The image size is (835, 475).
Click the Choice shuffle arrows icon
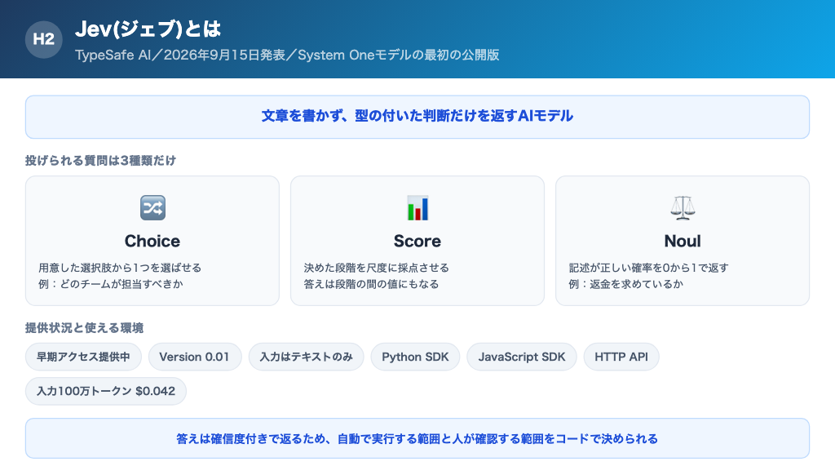tap(152, 208)
